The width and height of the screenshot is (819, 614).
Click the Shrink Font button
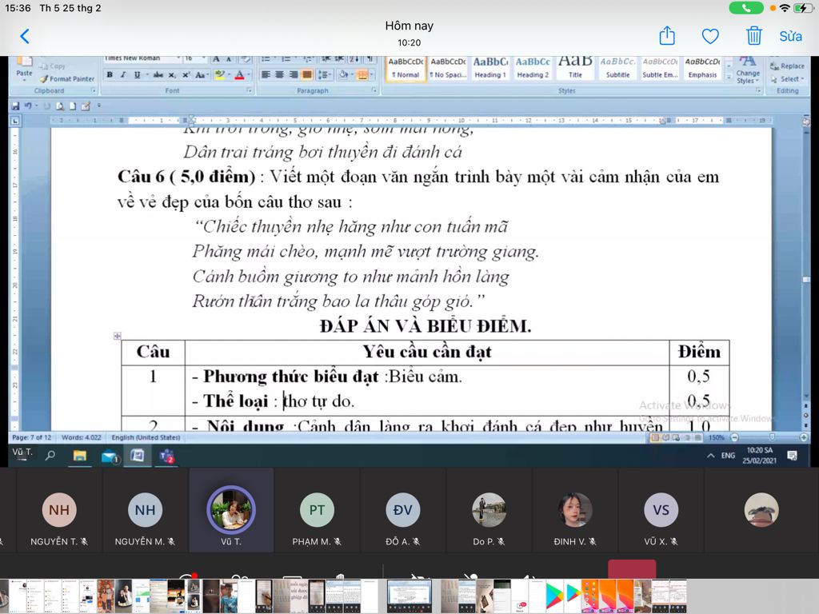point(229,59)
